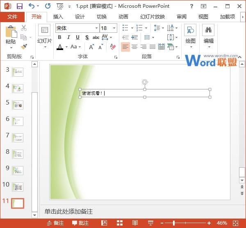This screenshot has width=246, height=228.
Task: Start slideshow from beginning icon
Action: click(x=60, y=6)
